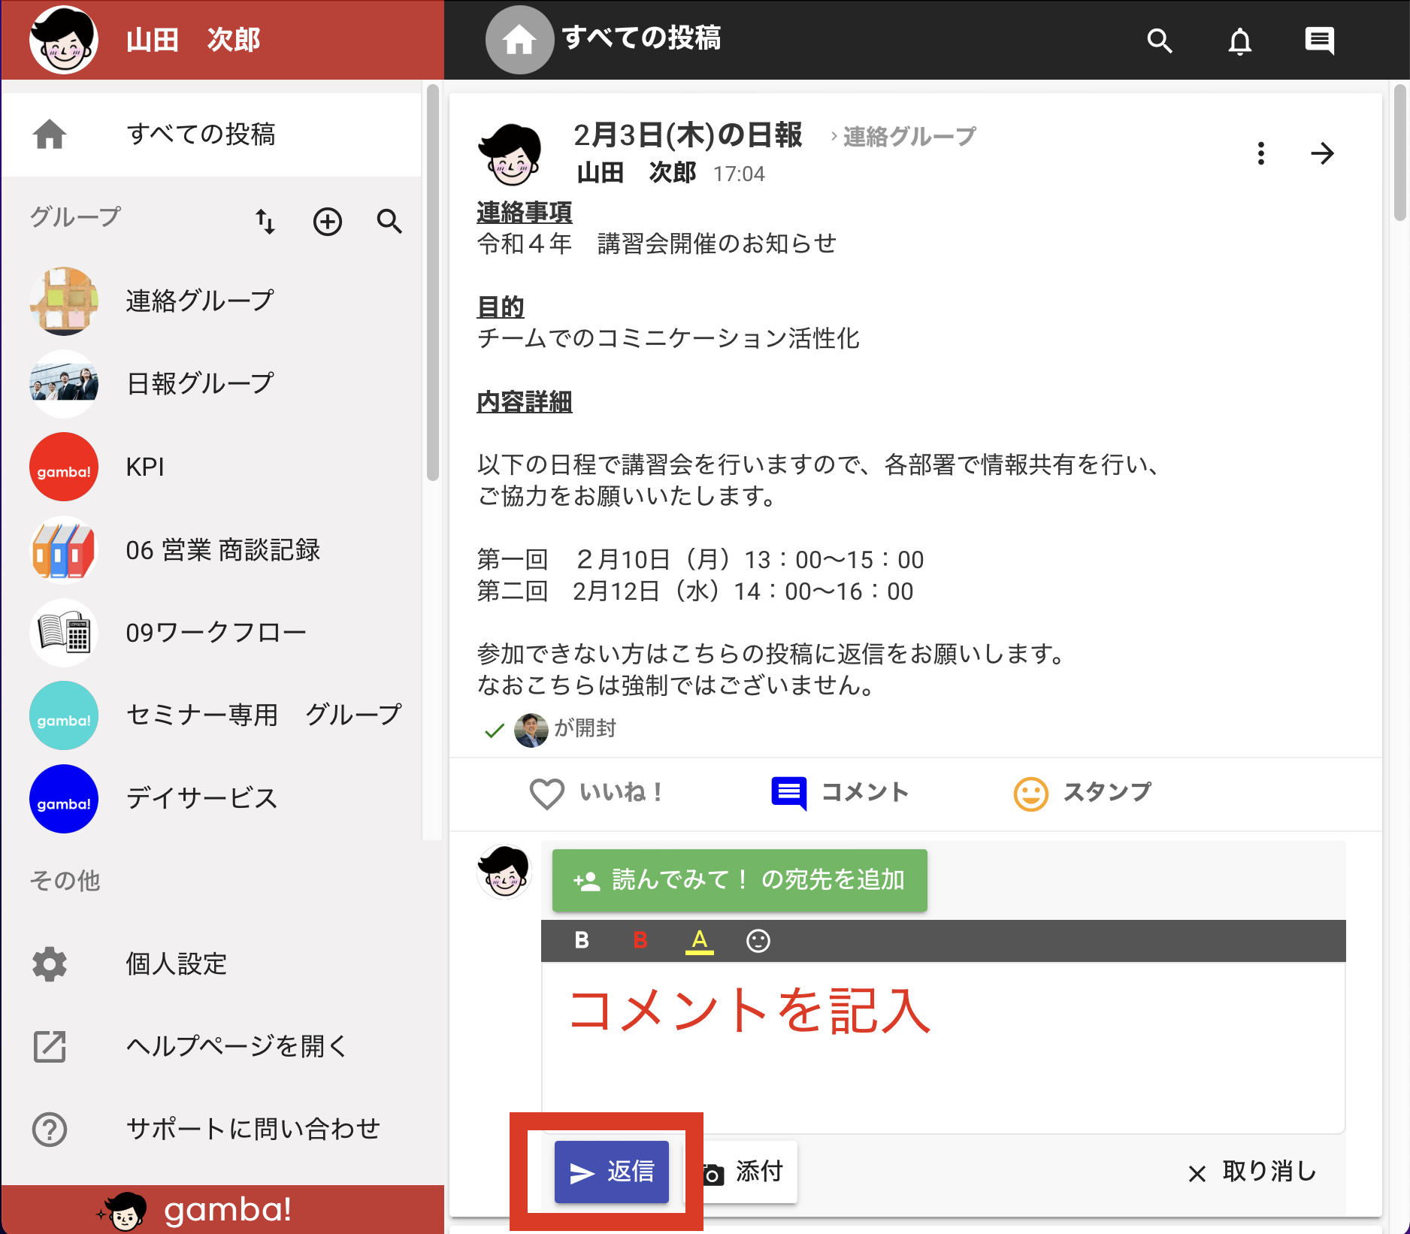
Task: Open 09ワークフロー group label
Action: click(216, 632)
